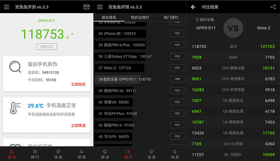Image resolution: width=280 pixels, height=161 pixels.
Task: Switch to 综合排名 tab
Action: (x=109, y=17)
